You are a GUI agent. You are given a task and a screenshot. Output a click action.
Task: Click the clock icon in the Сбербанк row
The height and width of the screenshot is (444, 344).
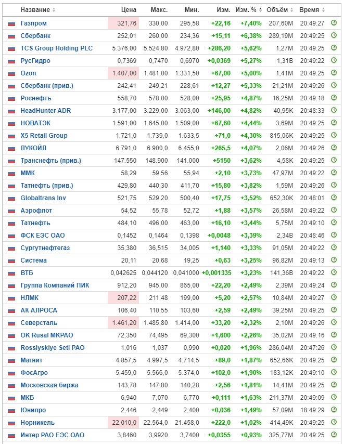coord(334,35)
